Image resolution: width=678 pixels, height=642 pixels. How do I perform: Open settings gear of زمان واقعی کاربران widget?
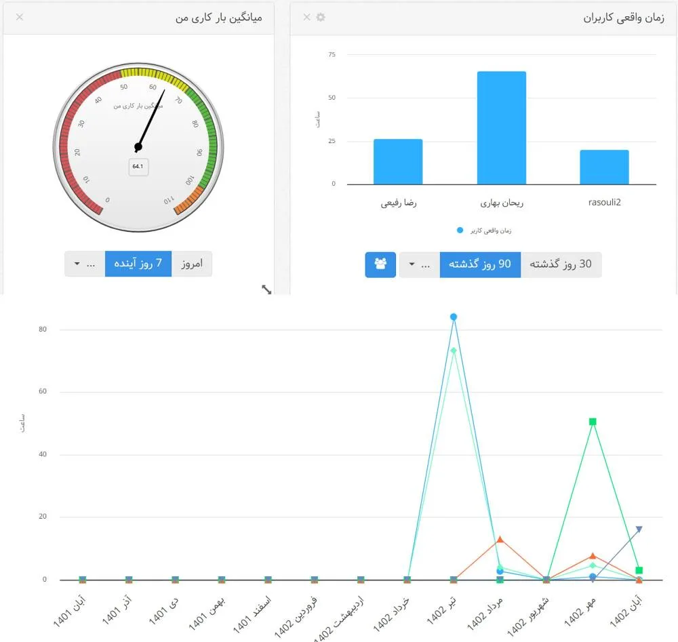click(x=321, y=17)
